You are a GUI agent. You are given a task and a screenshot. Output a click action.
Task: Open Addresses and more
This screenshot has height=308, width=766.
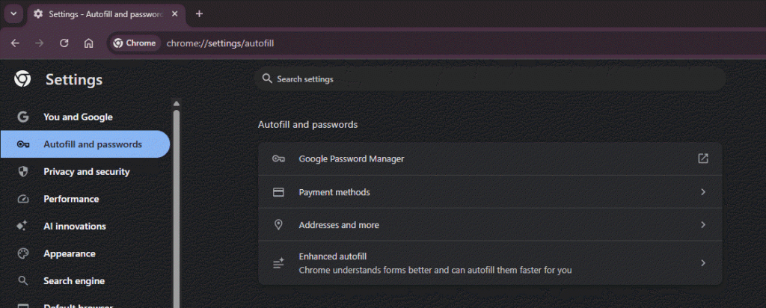(x=490, y=224)
